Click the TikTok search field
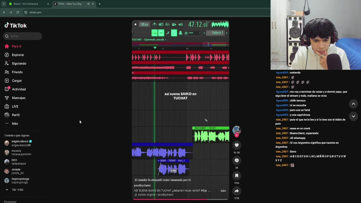The width and height of the screenshot is (361, 203). tap(23, 36)
